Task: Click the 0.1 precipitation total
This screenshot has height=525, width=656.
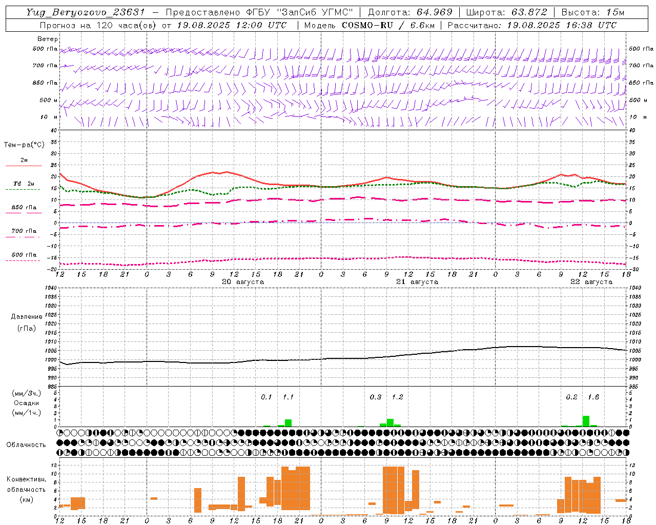Action: (x=266, y=397)
